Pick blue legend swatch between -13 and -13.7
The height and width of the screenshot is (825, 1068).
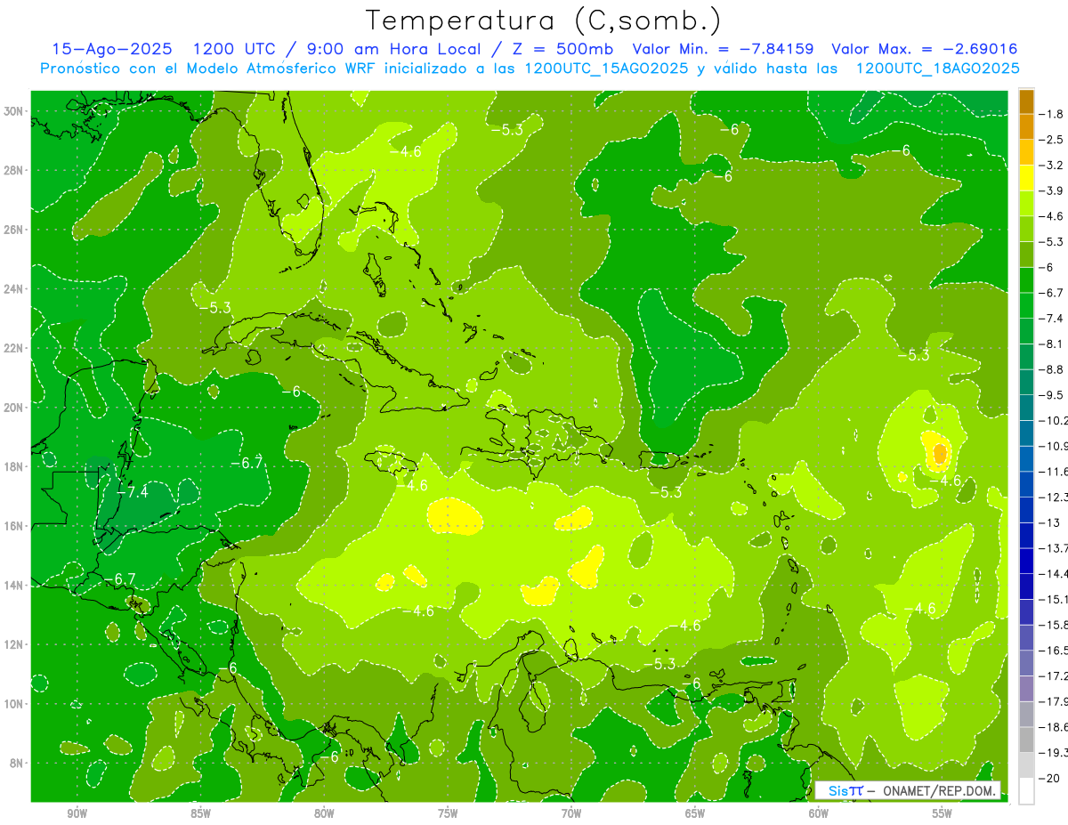click(1026, 535)
